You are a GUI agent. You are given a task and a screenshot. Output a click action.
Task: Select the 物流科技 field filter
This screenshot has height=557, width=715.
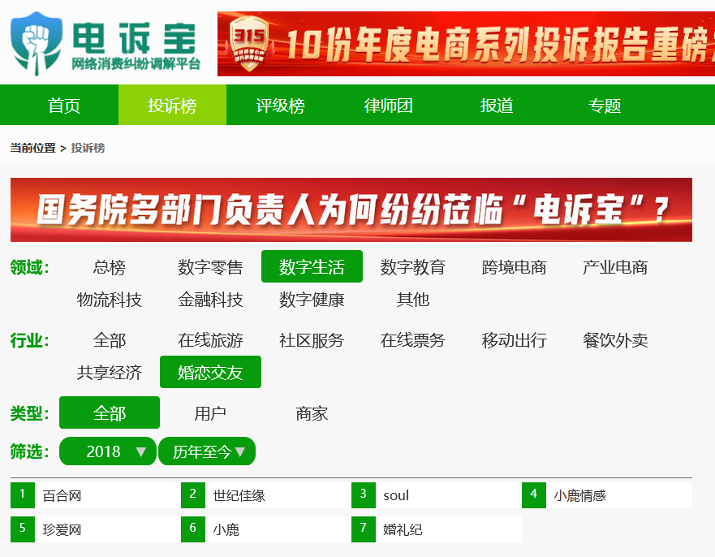[110, 300]
